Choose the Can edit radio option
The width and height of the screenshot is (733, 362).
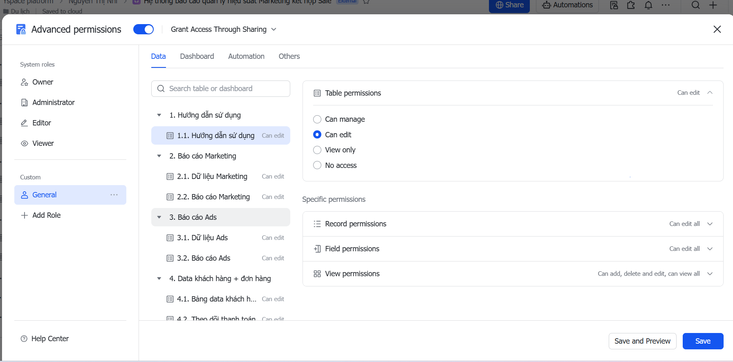[317, 134]
